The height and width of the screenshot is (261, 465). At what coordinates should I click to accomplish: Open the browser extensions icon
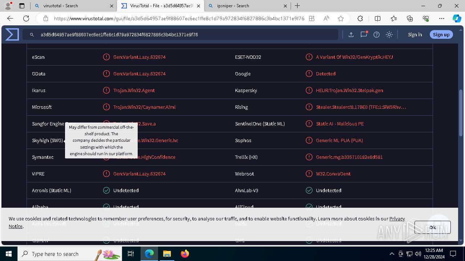tap(360, 18)
